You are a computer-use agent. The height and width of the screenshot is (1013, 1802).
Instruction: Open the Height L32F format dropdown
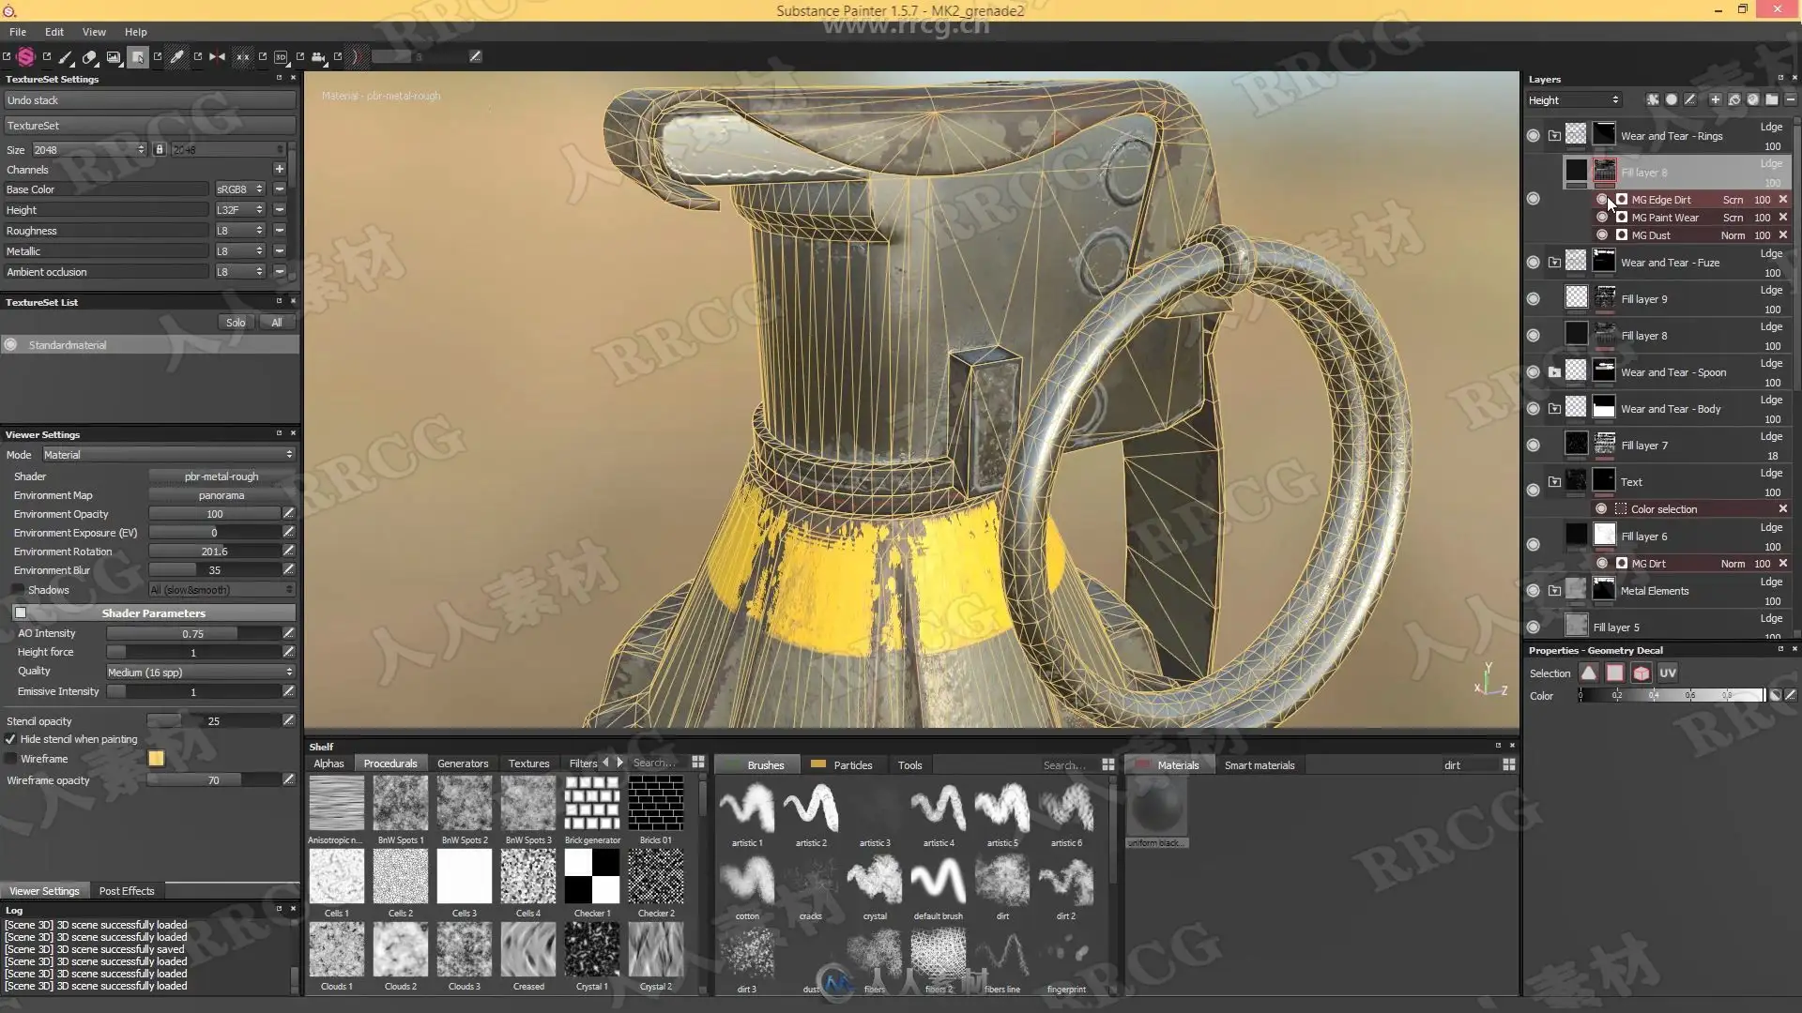(239, 210)
